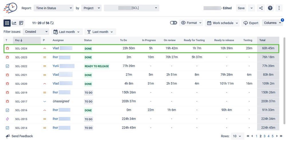The image size is (286, 142).
Task: Sort by the Key column header
Action: point(27,40)
